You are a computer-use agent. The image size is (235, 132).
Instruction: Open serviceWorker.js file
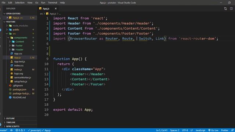point(22,77)
